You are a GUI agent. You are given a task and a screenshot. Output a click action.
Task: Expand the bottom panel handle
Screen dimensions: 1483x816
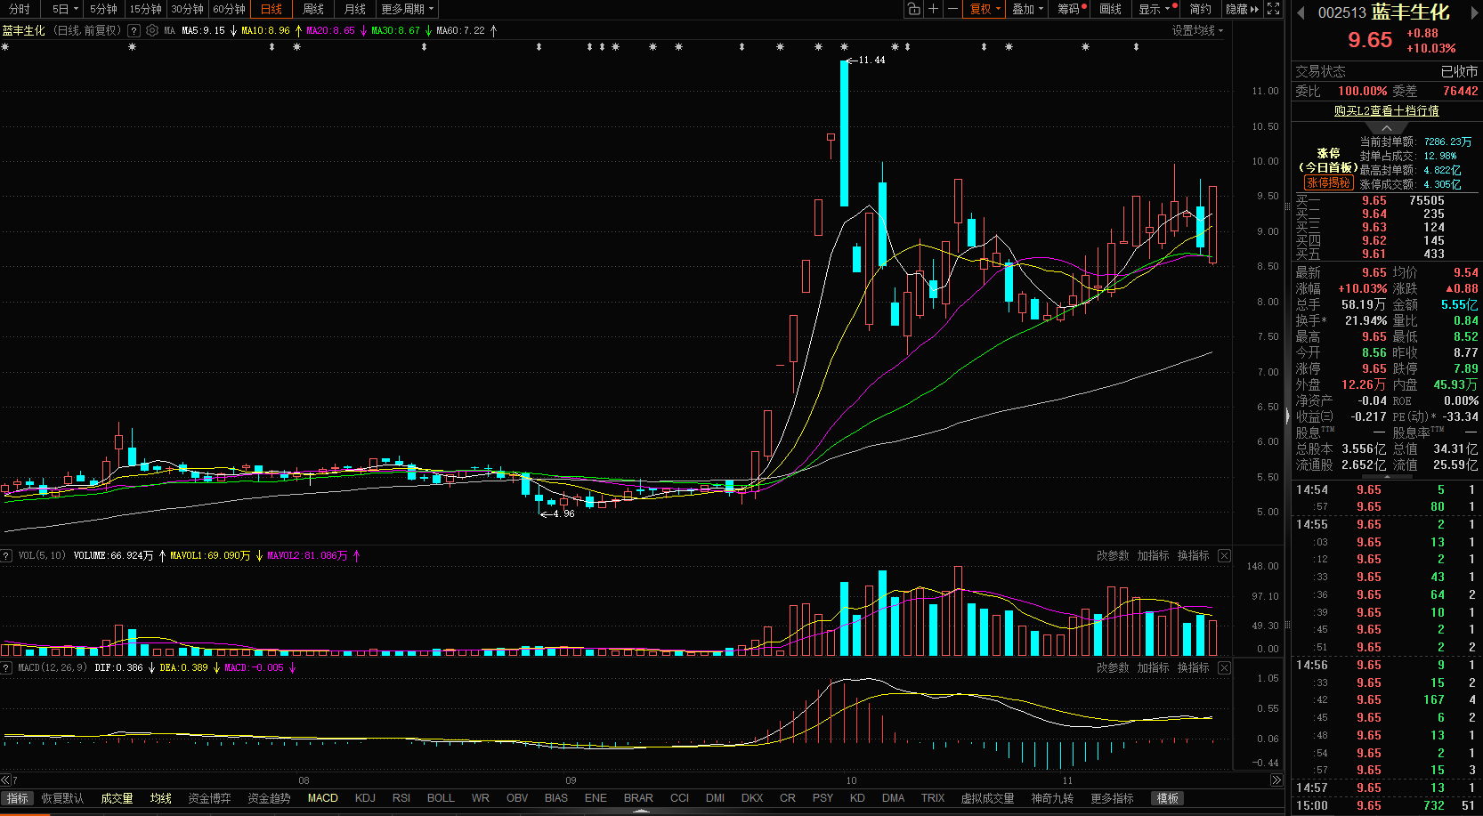[641, 812]
